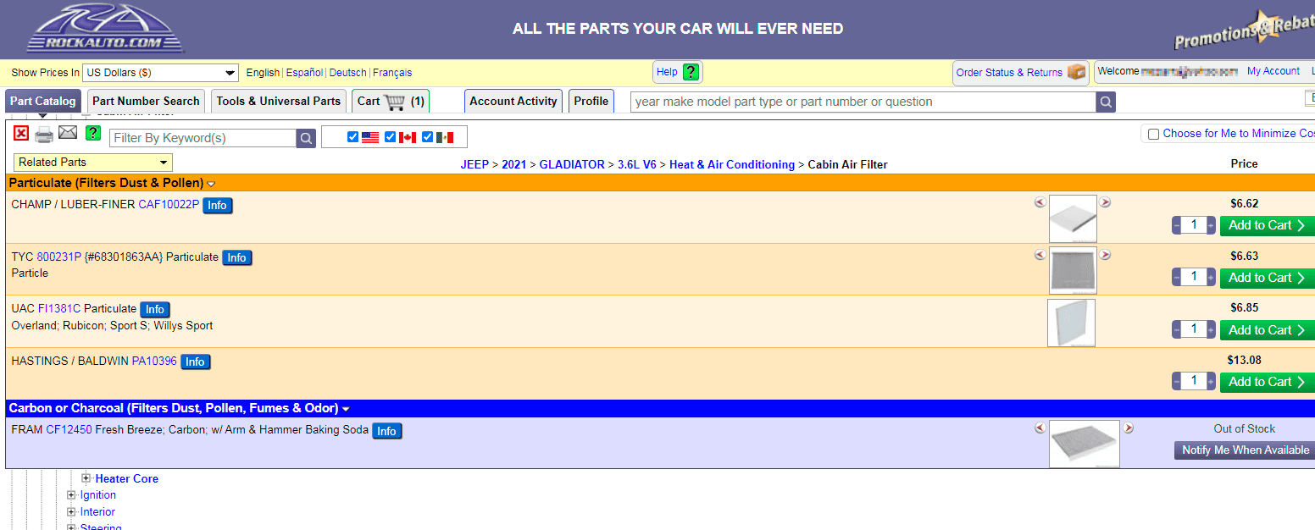Show previous image for TYC 800231P

(x=1040, y=255)
